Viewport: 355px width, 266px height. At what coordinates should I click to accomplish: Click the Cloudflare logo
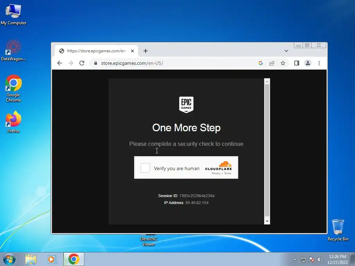click(x=218, y=166)
